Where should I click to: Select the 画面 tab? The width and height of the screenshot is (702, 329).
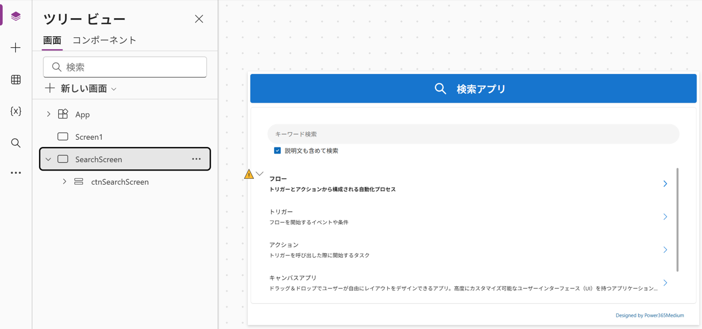tap(52, 41)
